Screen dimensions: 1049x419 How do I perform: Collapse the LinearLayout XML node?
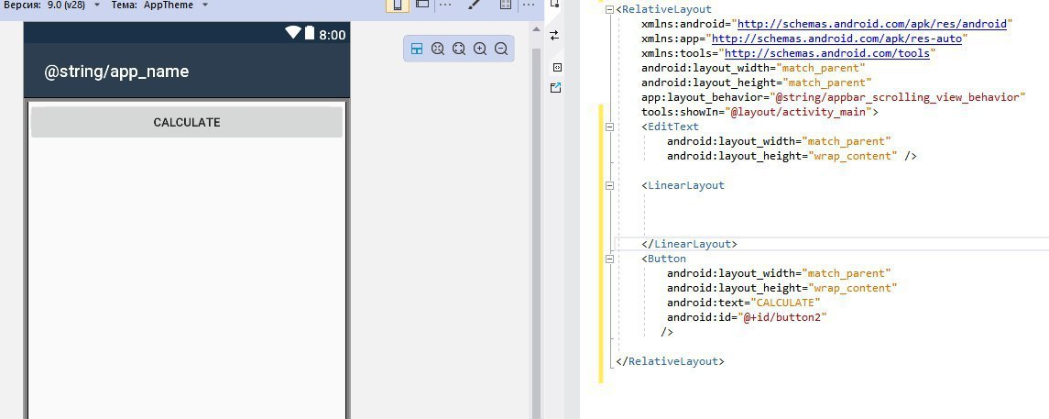[609, 185]
